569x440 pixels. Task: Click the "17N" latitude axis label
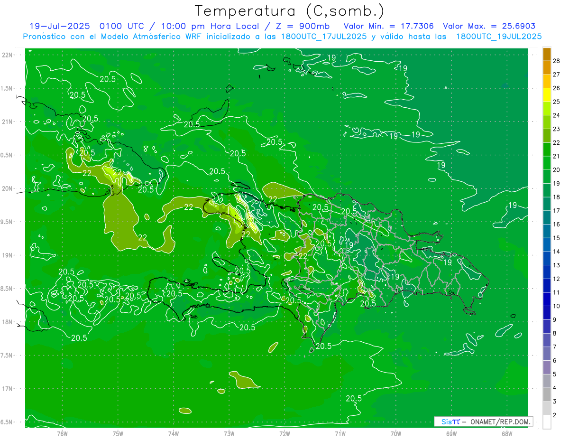[8, 389]
